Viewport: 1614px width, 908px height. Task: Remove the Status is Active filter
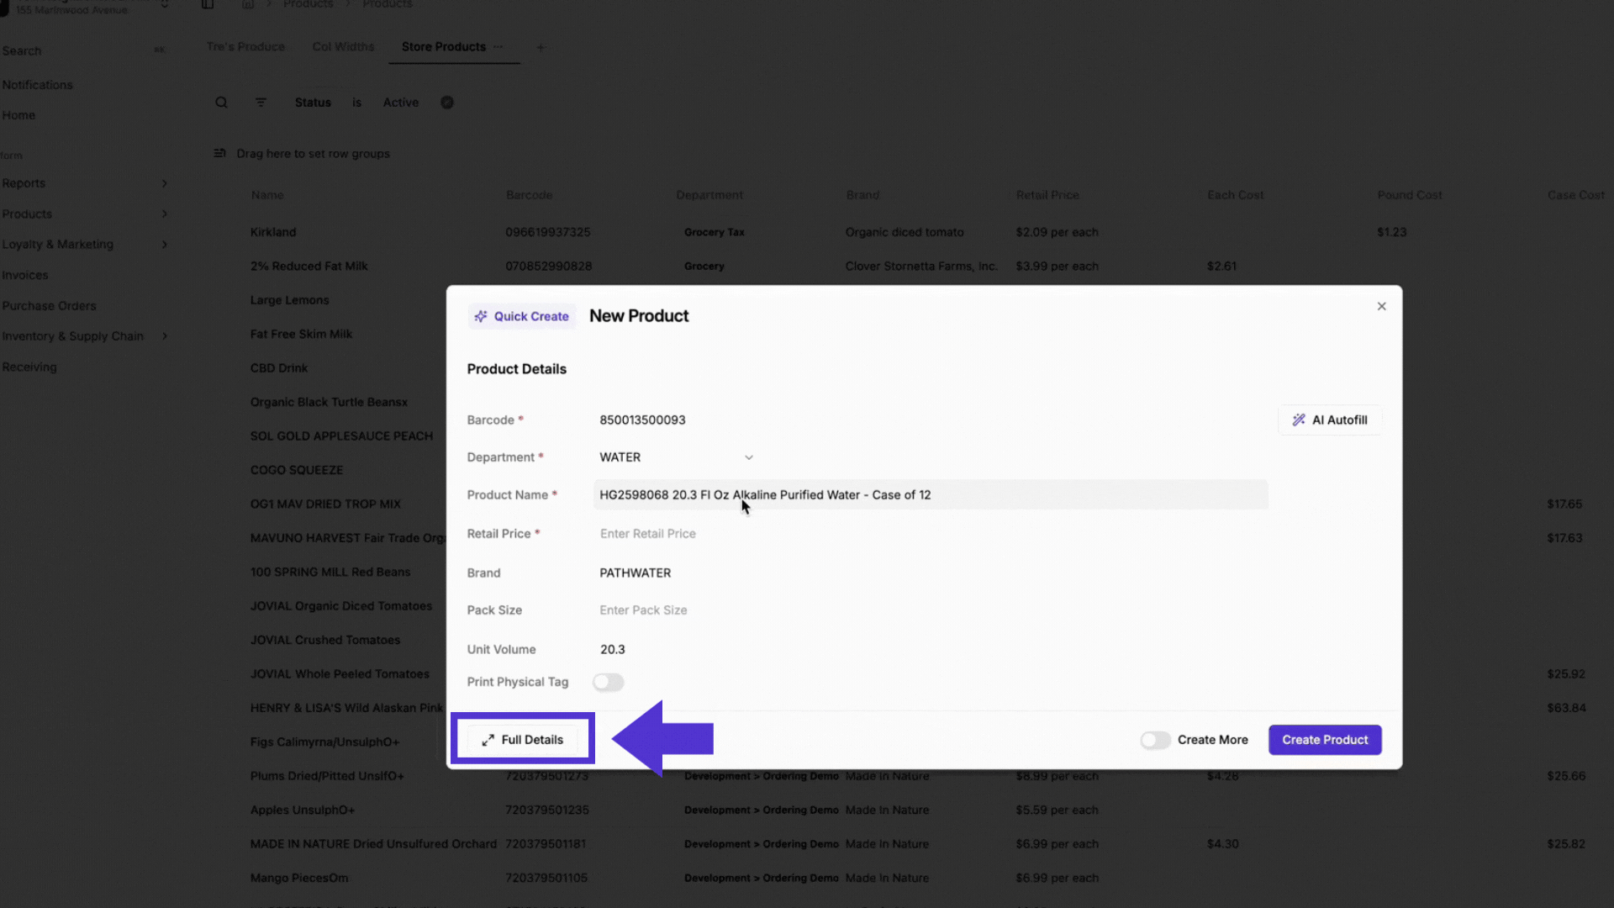pos(447,103)
